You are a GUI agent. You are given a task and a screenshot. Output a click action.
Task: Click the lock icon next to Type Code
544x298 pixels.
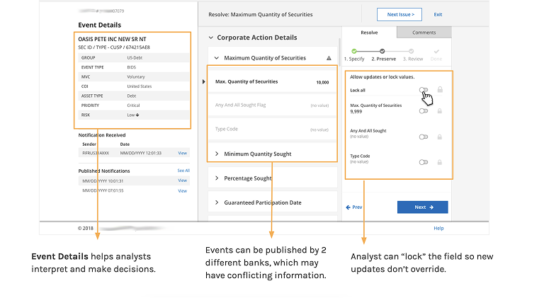coord(440,162)
